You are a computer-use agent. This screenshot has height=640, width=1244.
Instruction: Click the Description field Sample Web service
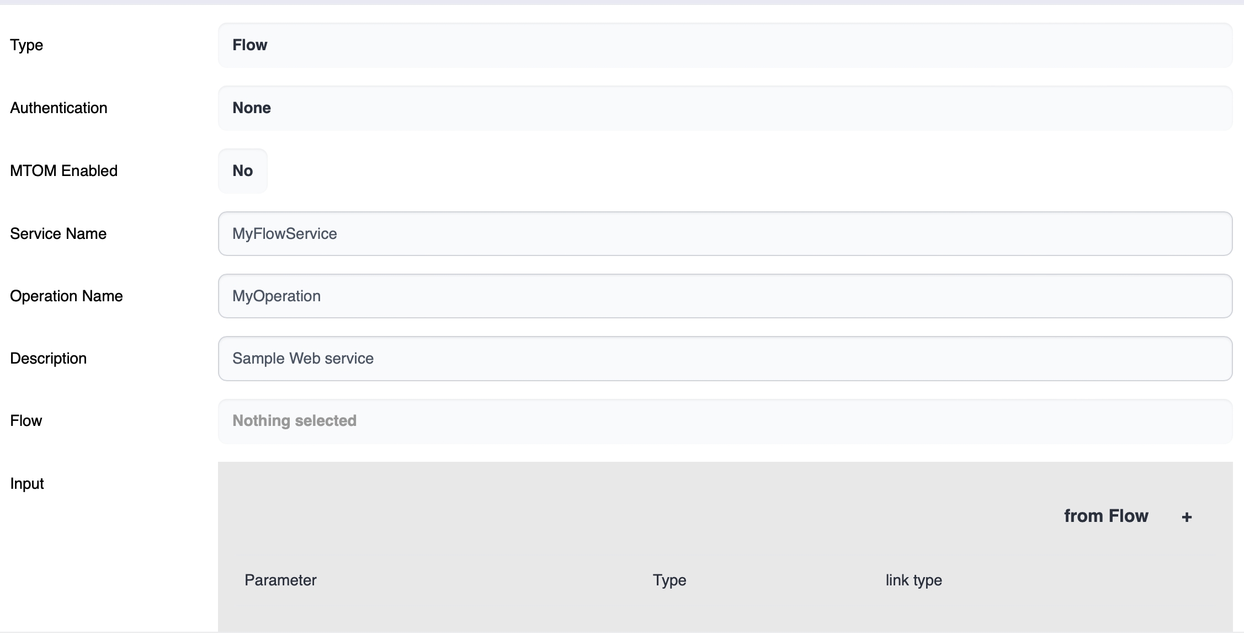click(x=725, y=359)
